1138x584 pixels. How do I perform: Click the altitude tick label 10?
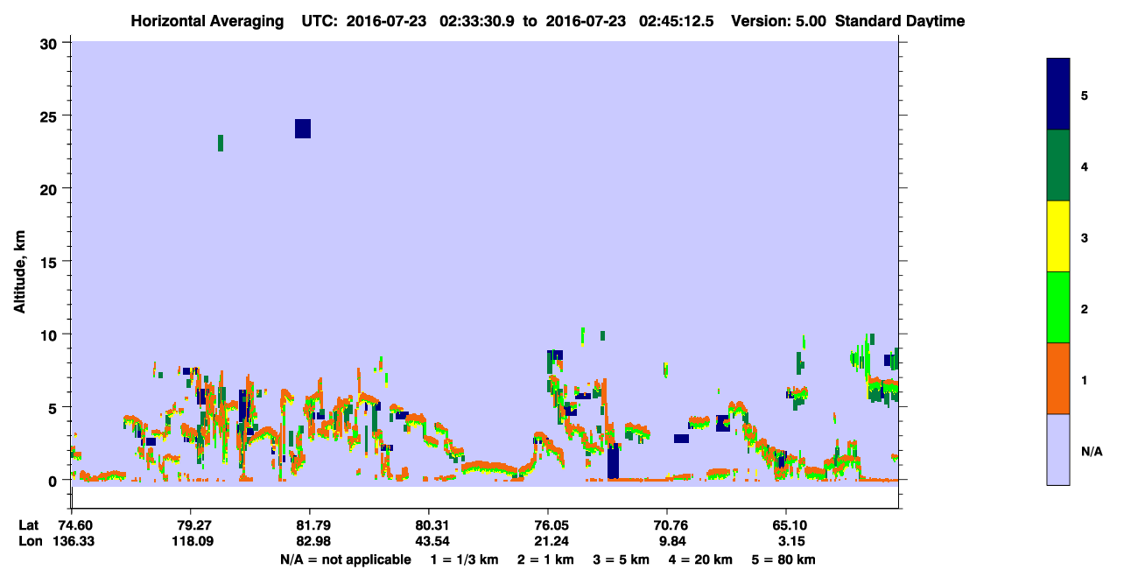[51, 334]
